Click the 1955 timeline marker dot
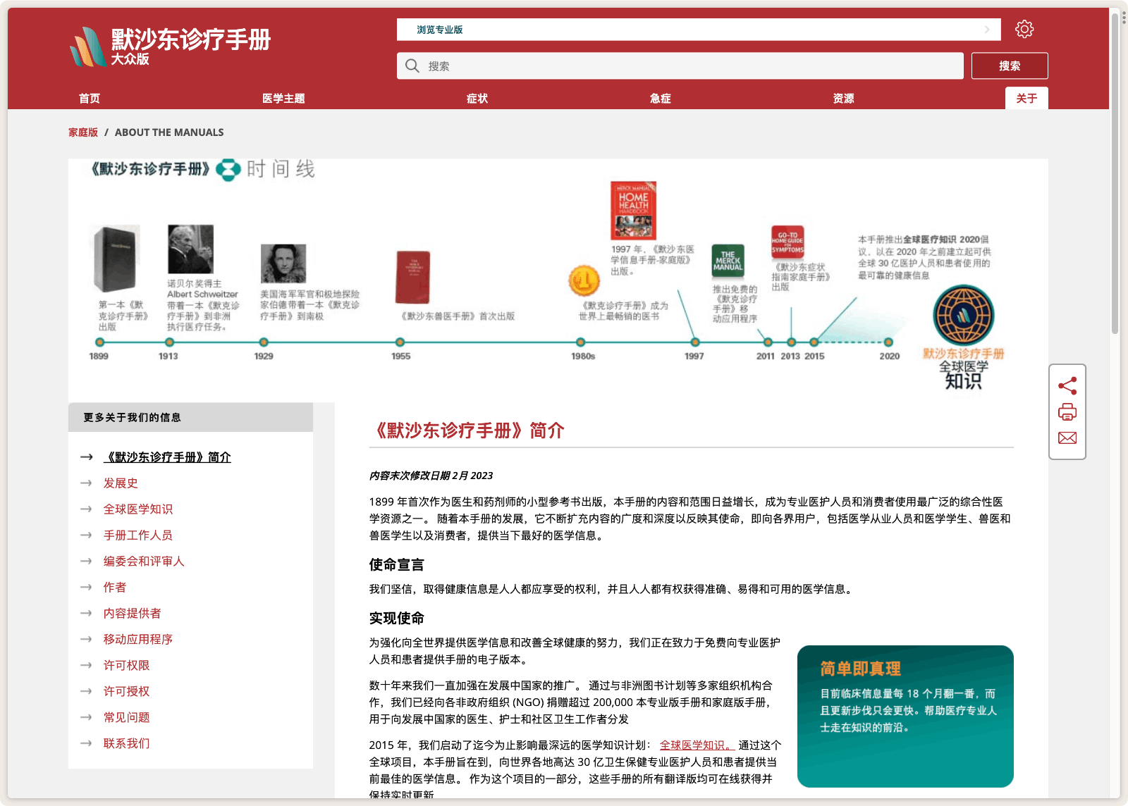 (x=400, y=342)
